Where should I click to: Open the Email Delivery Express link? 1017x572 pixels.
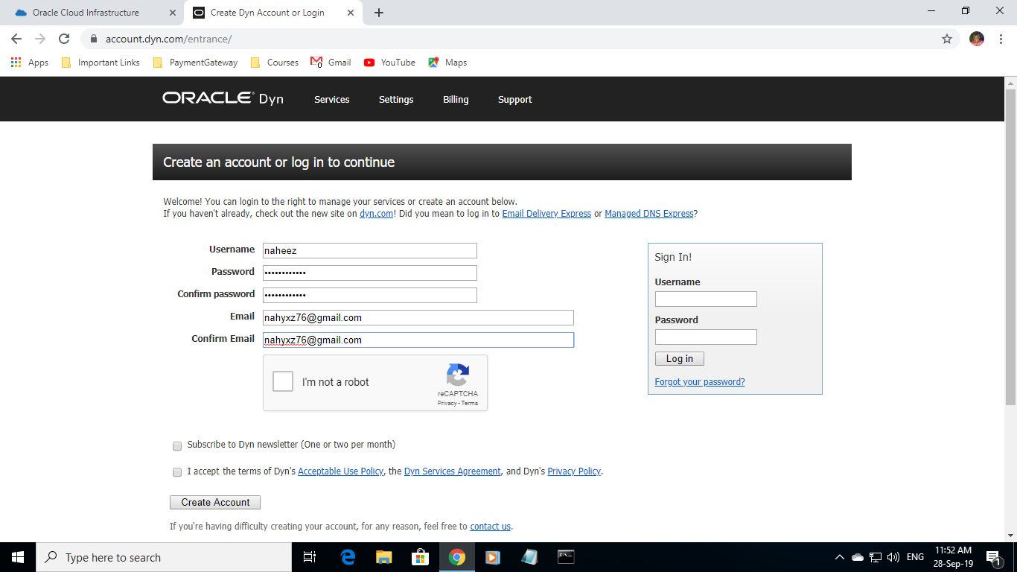pos(546,214)
